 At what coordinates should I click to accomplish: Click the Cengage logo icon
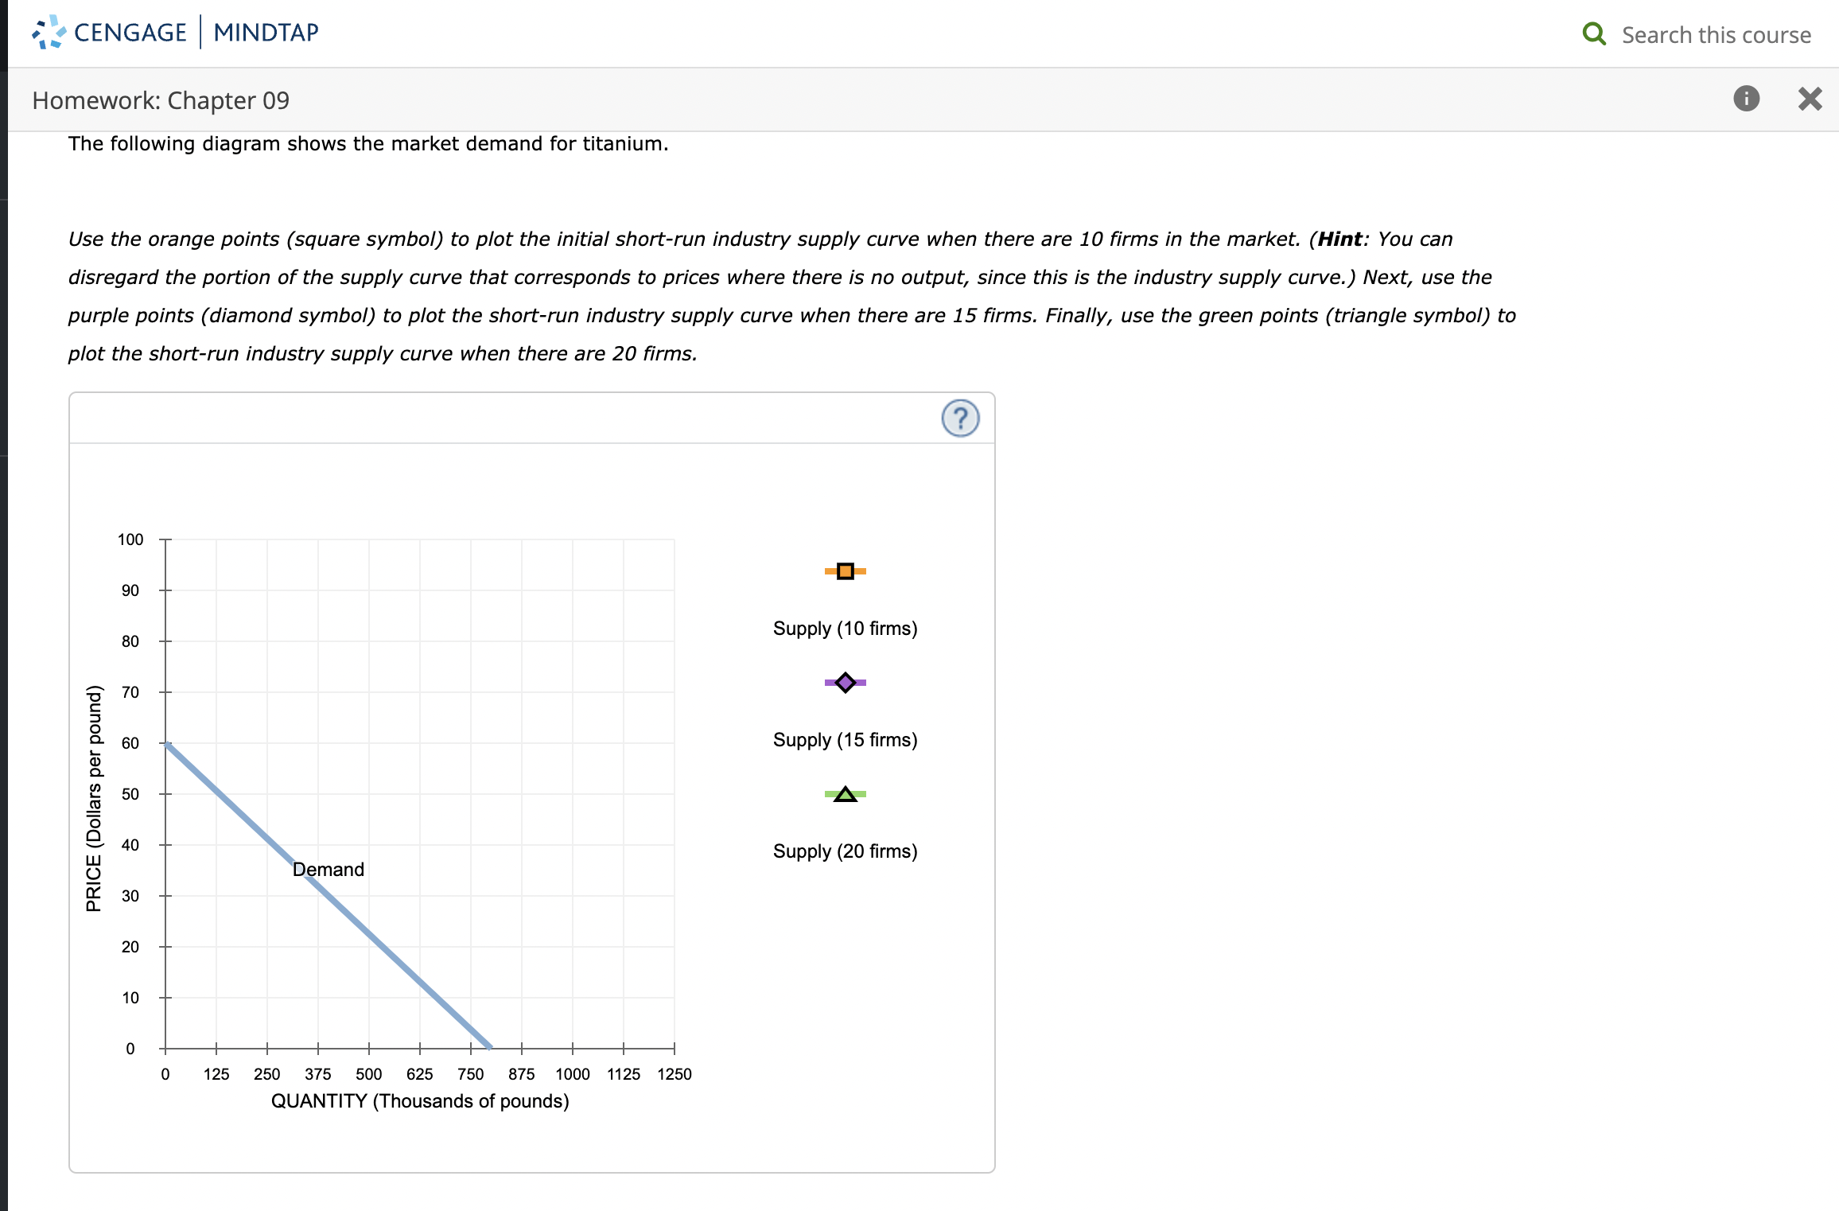[49, 32]
